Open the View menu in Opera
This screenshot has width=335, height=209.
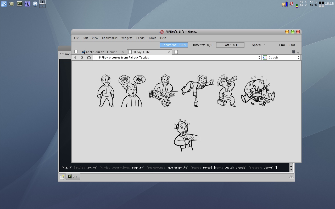pos(95,38)
